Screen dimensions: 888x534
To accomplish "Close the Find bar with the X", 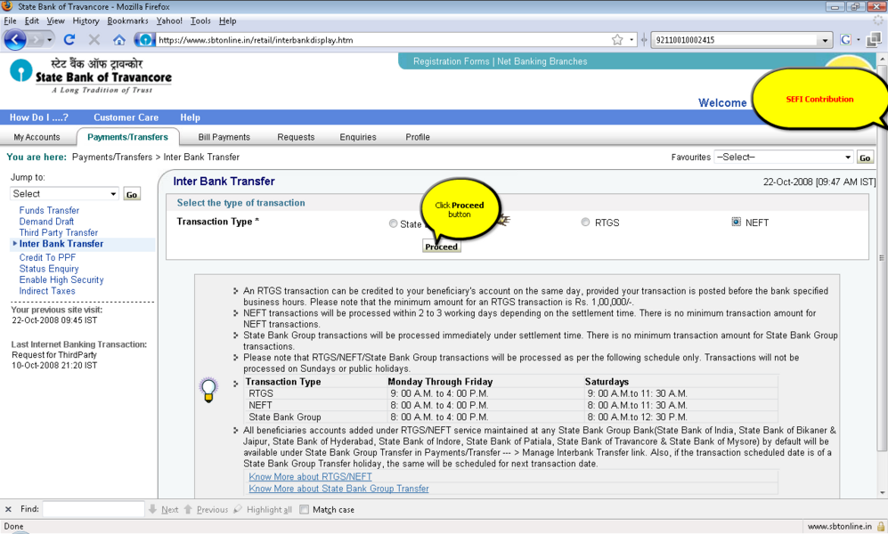I will [x=9, y=510].
